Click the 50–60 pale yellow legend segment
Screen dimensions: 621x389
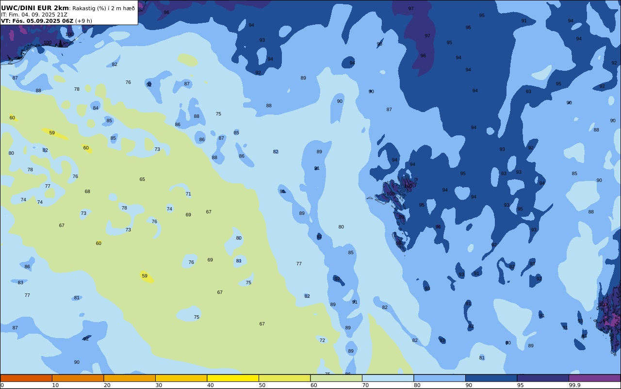point(284,378)
